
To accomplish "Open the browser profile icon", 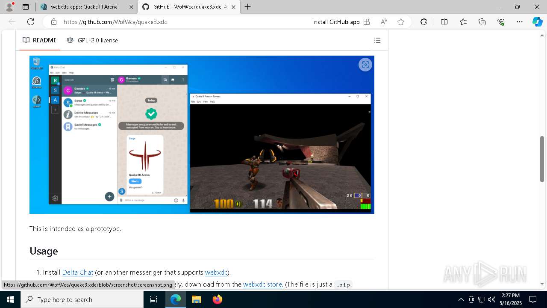I will tap(9, 7).
